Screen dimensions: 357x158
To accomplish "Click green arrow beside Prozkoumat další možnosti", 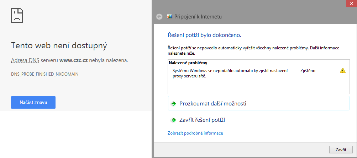I will click(x=174, y=104).
